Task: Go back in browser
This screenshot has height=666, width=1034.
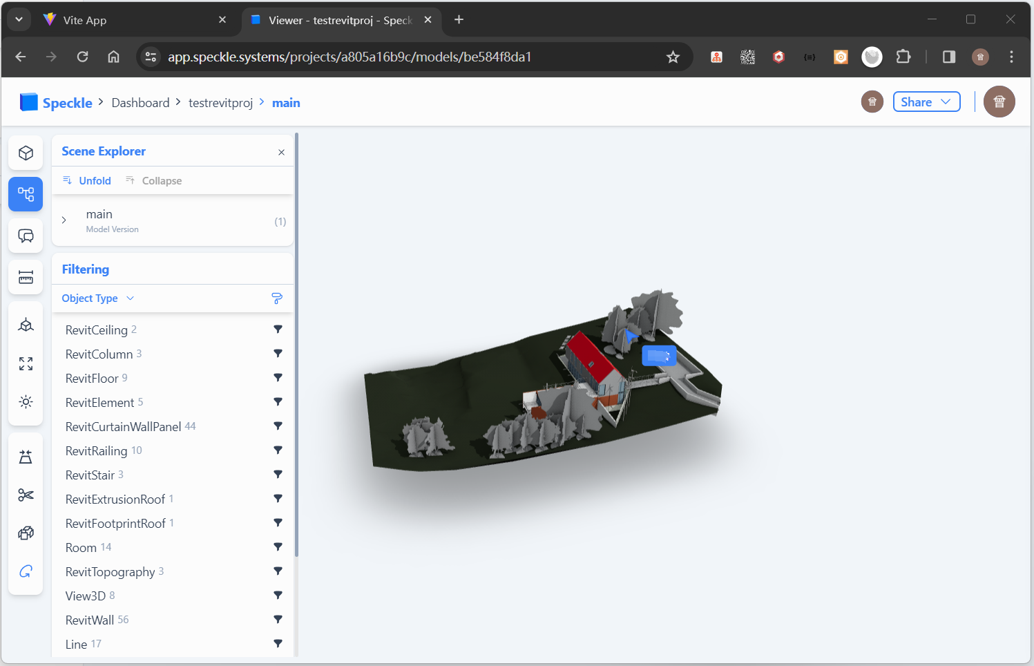Action: pyautogui.click(x=21, y=57)
